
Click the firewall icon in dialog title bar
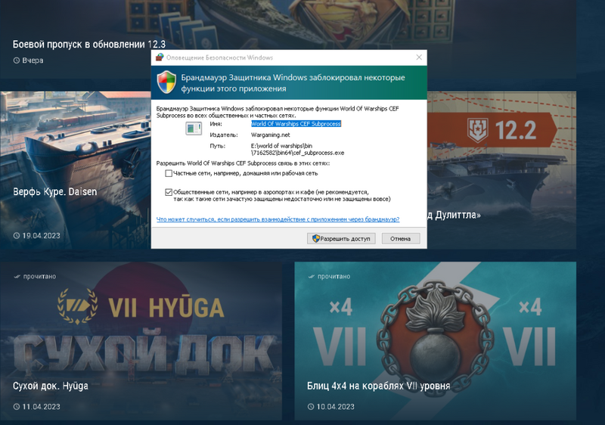160,57
